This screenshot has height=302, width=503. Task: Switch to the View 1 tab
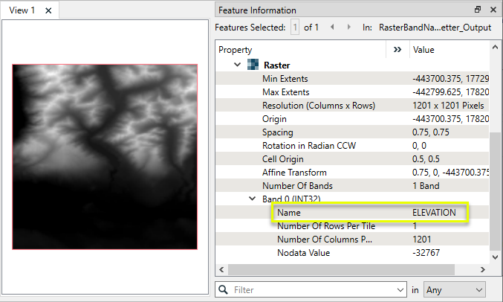coord(22,10)
